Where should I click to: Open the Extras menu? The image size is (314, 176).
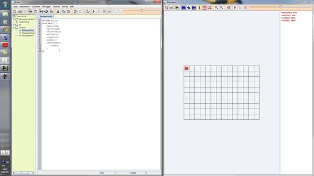click(65, 6)
